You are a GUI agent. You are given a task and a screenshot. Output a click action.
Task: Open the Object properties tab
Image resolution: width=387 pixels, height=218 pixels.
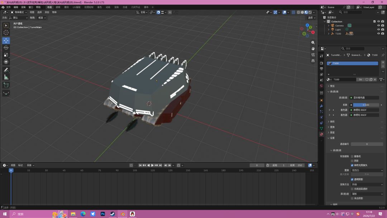pyautogui.click(x=321, y=100)
